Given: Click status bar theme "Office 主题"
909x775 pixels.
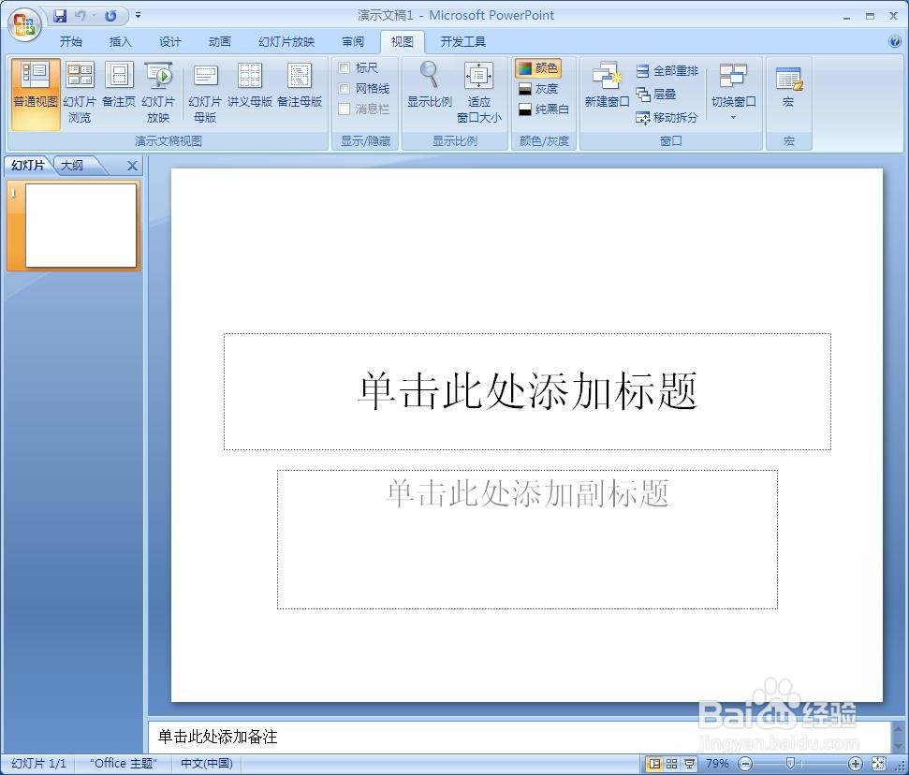Looking at the screenshot, I should [124, 764].
